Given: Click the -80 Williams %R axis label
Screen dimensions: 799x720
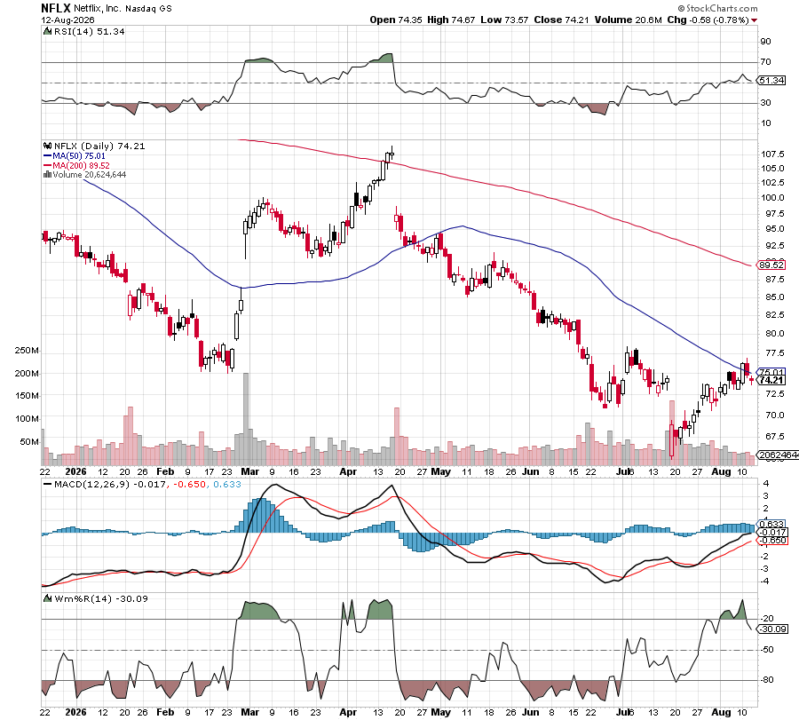Looking at the screenshot, I should coord(767,680).
